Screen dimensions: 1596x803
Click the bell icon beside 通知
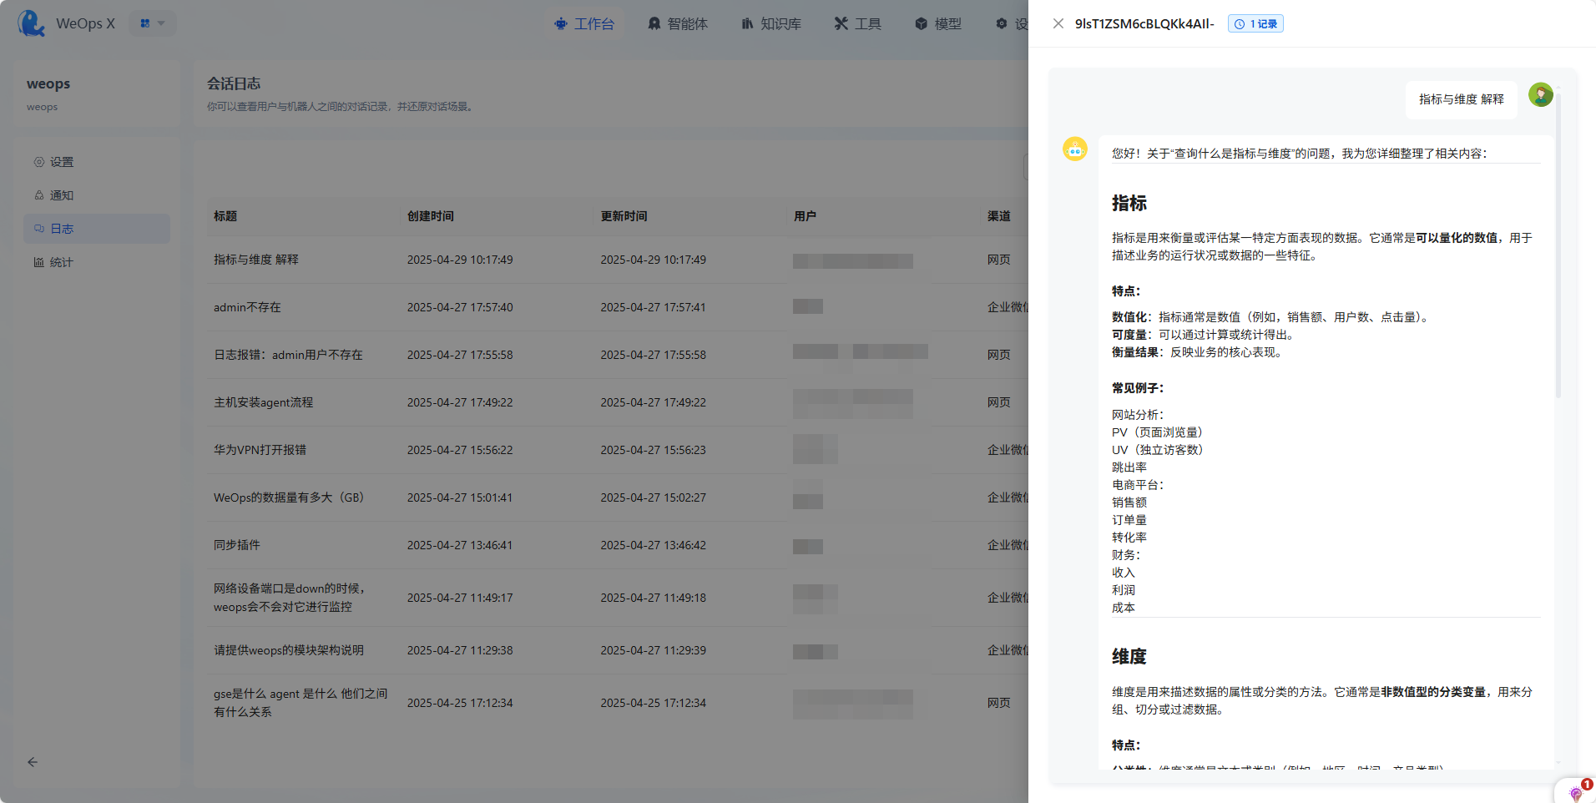[39, 195]
